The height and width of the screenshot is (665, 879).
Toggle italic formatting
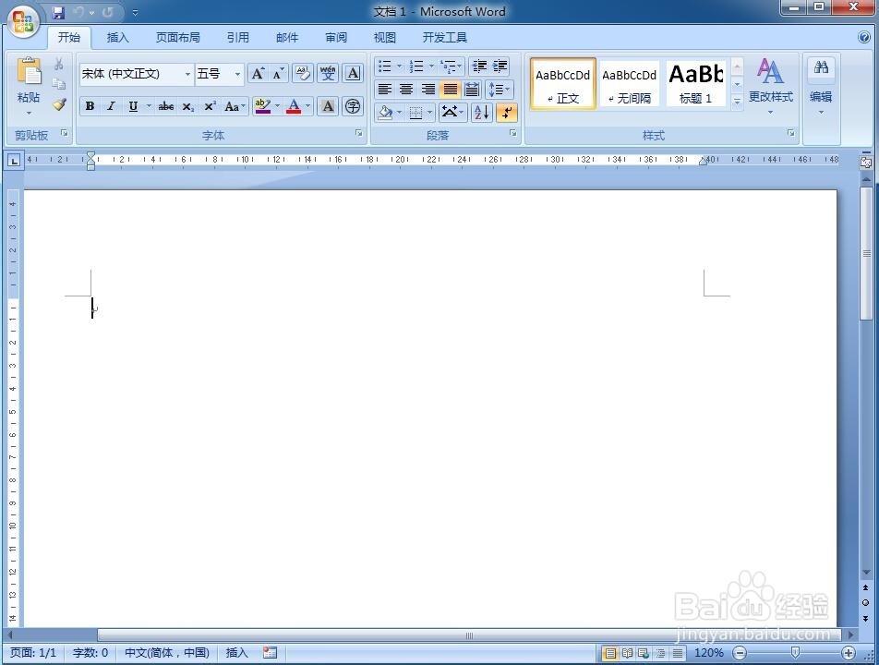click(111, 106)
